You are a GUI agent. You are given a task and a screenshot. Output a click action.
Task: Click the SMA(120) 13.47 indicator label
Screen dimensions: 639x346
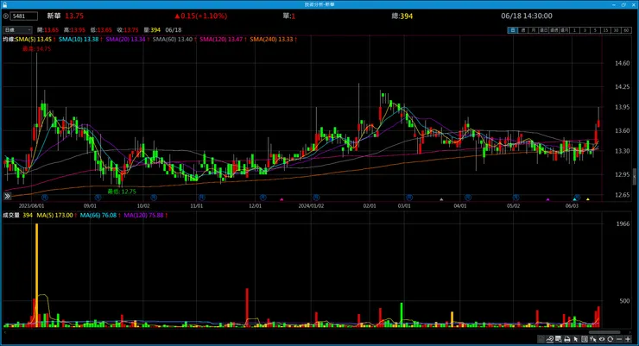click(x=221, y=40)
